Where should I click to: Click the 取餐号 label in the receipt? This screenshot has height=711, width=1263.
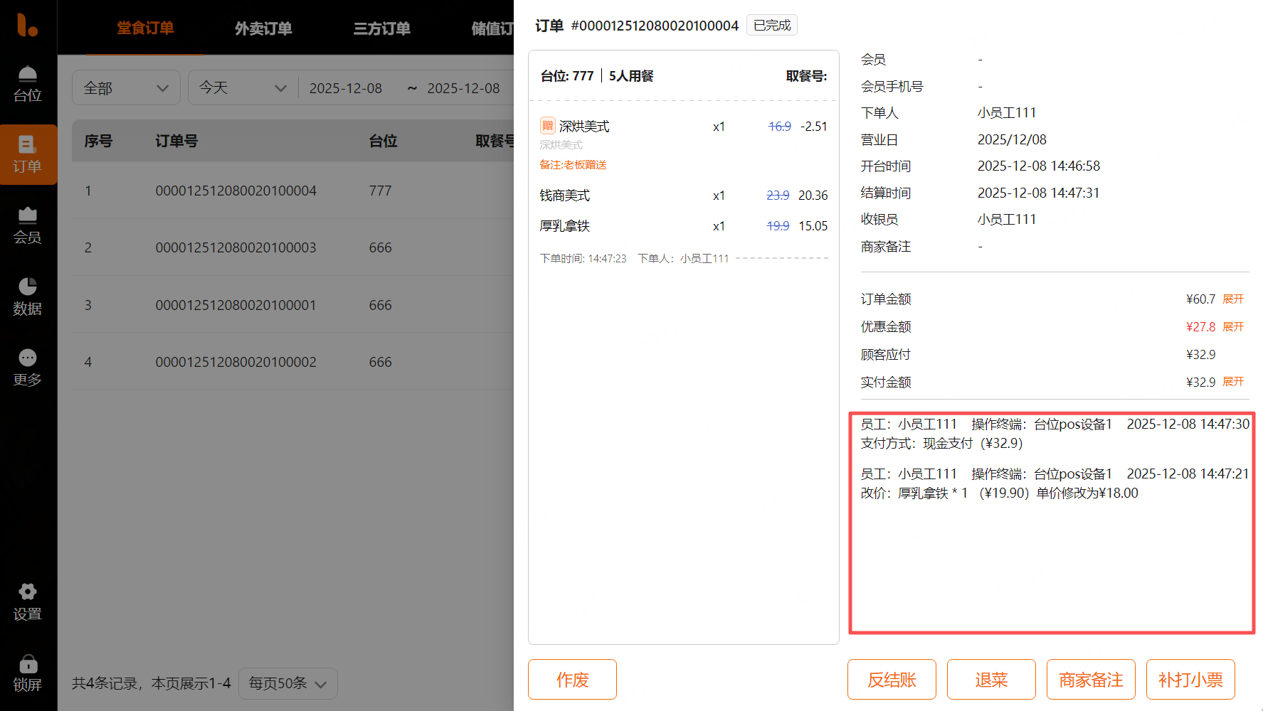tap(806, 76)
